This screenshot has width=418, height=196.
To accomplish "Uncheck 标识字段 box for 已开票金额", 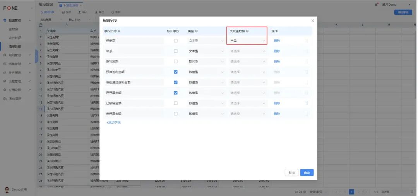I will [x=175, y=93].
